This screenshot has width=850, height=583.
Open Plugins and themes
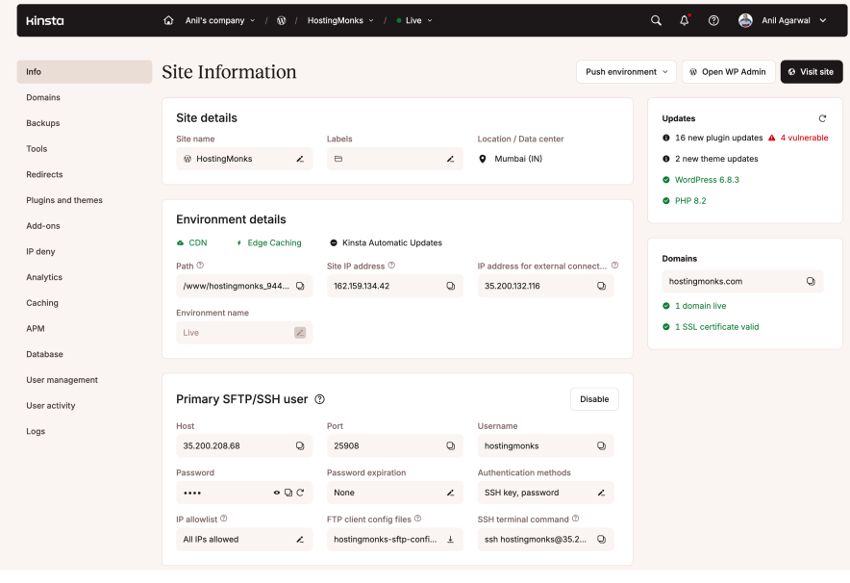coord(64,200)
